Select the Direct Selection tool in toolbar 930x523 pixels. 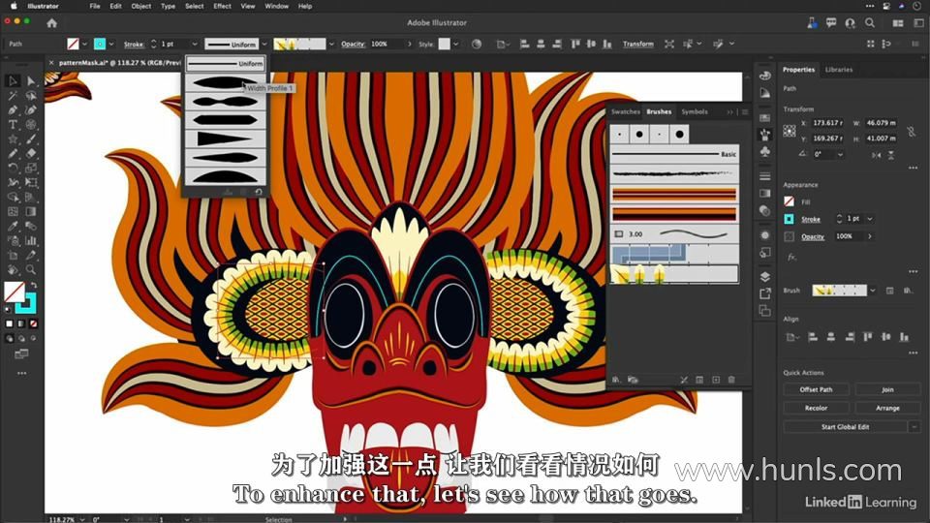(x=31, y=81)
